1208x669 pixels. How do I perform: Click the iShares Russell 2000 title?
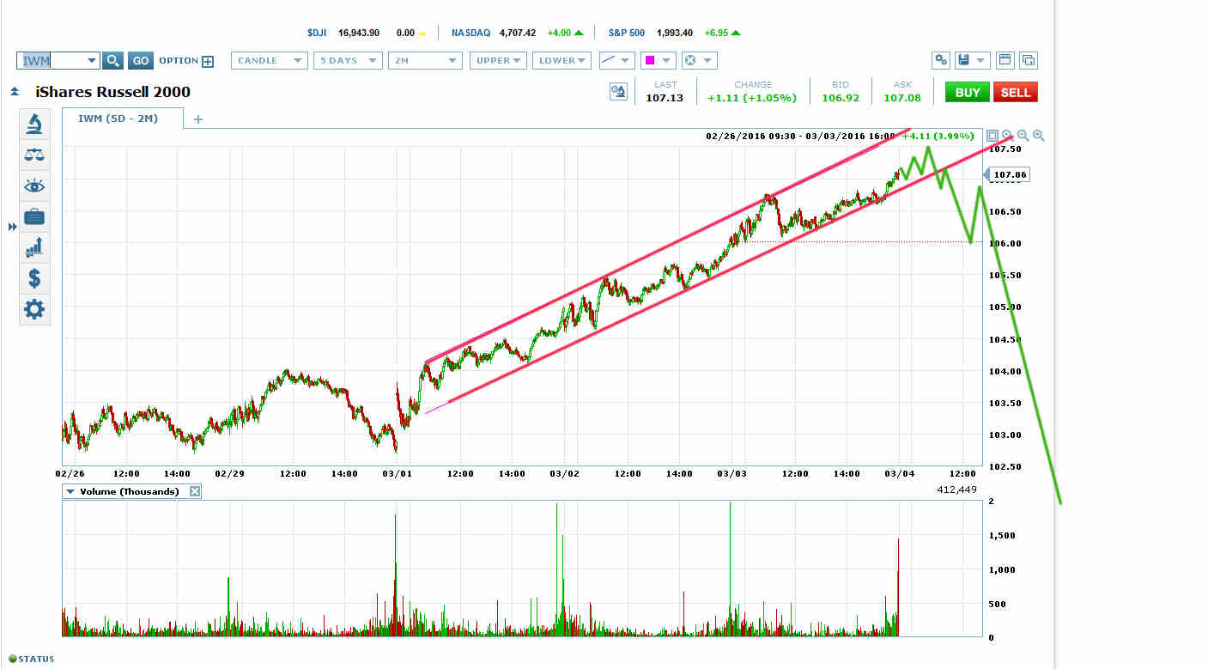[112, 92]
